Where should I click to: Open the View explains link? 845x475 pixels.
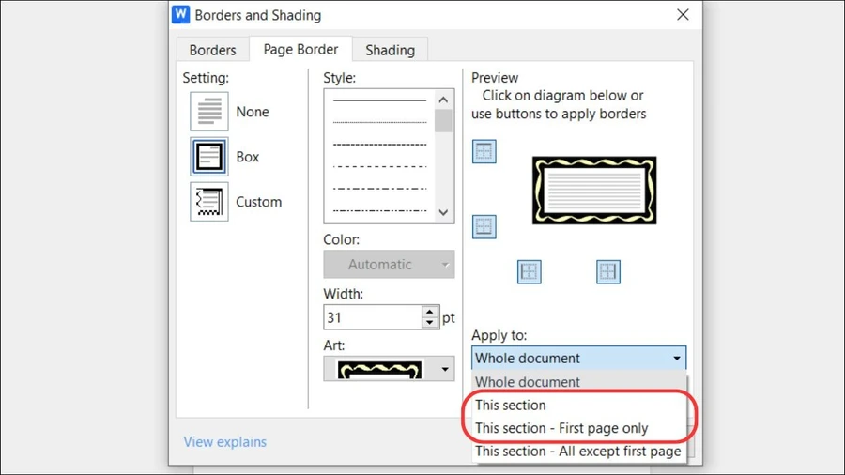tap(225, 441)
